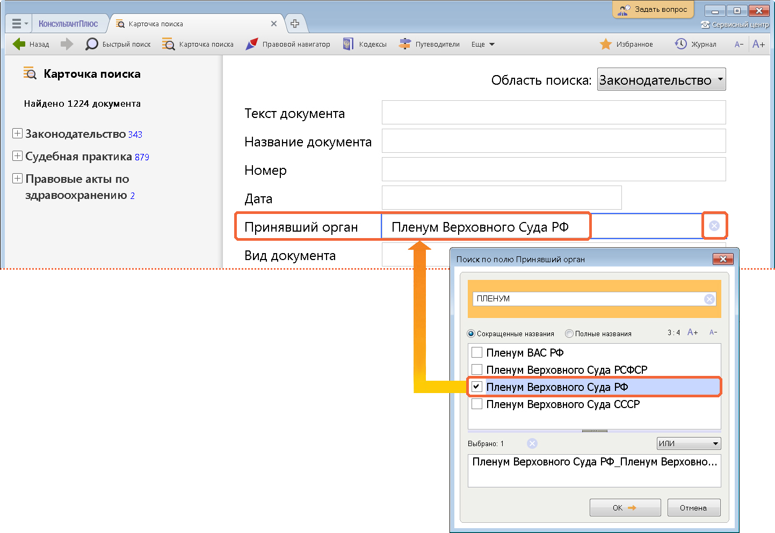Image resolution: width=775 pixels, height=533 pixels.
Task: Clear the ПЛЕНУМ search box in dialog
Action: point(709,299)
